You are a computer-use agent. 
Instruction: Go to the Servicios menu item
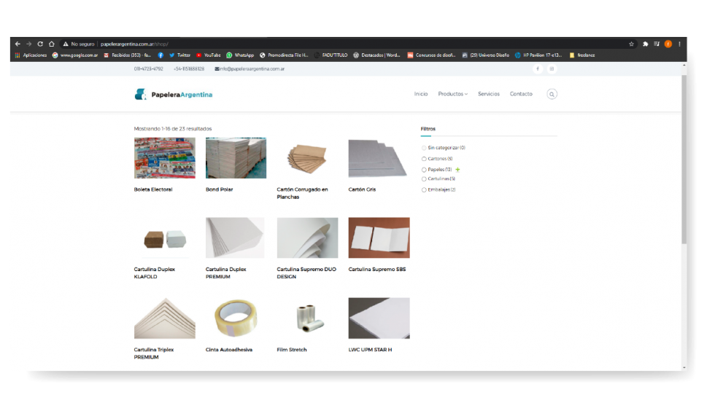(489, 94)
